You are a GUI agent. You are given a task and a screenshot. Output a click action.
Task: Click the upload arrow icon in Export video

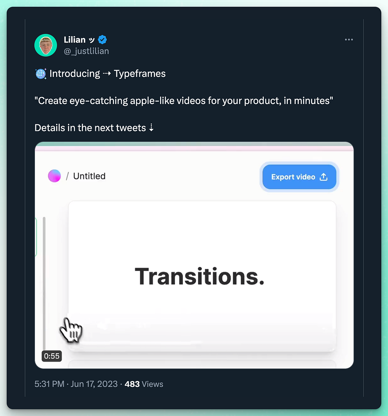[x=324, y=177]
